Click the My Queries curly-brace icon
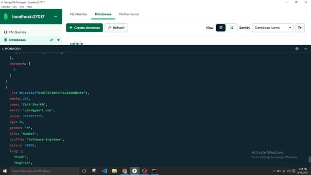Screen dimensions: 311x175 [5, 32]
